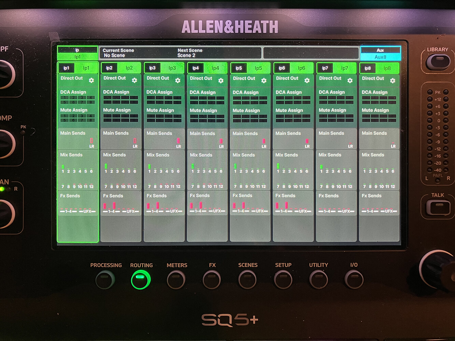The image size is (455, 341).
Task: Open Direct Out settings gear for Ip6
Action: [x=307, y=80]
